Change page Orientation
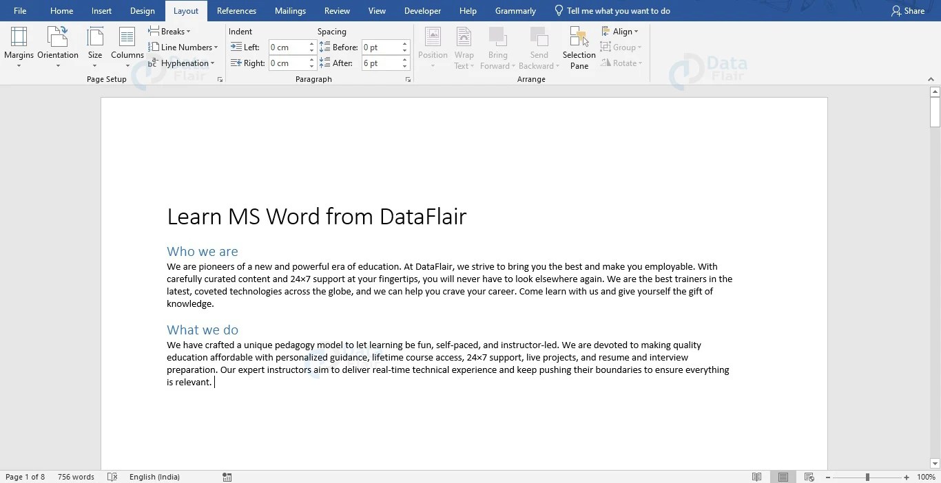The width and height of the screenshot is (941, 483). (58, 47)
